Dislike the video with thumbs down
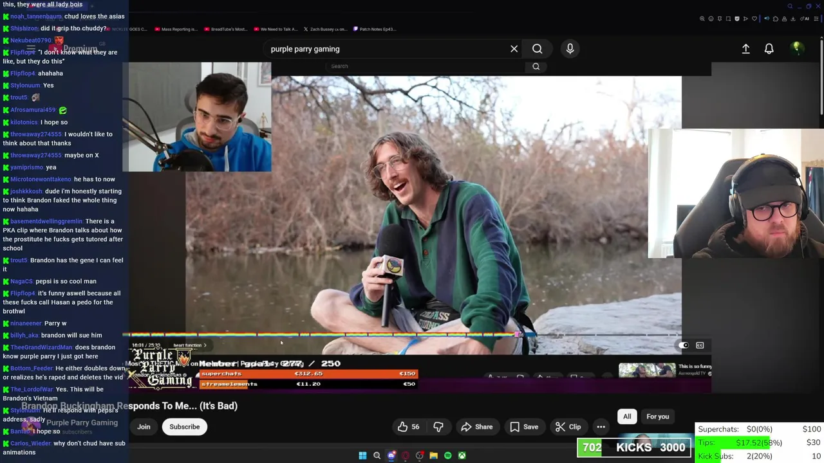The image size is (824, 463). coord(438,427)
